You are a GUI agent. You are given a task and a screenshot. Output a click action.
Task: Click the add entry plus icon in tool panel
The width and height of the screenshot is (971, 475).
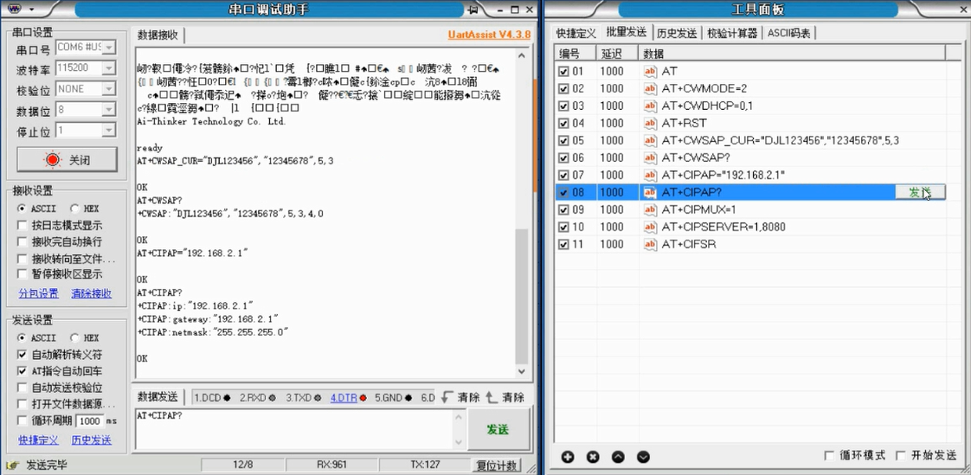tap(567, 457)
